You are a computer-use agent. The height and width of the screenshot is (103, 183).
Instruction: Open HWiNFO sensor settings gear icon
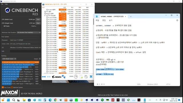[x=86, y=77]
